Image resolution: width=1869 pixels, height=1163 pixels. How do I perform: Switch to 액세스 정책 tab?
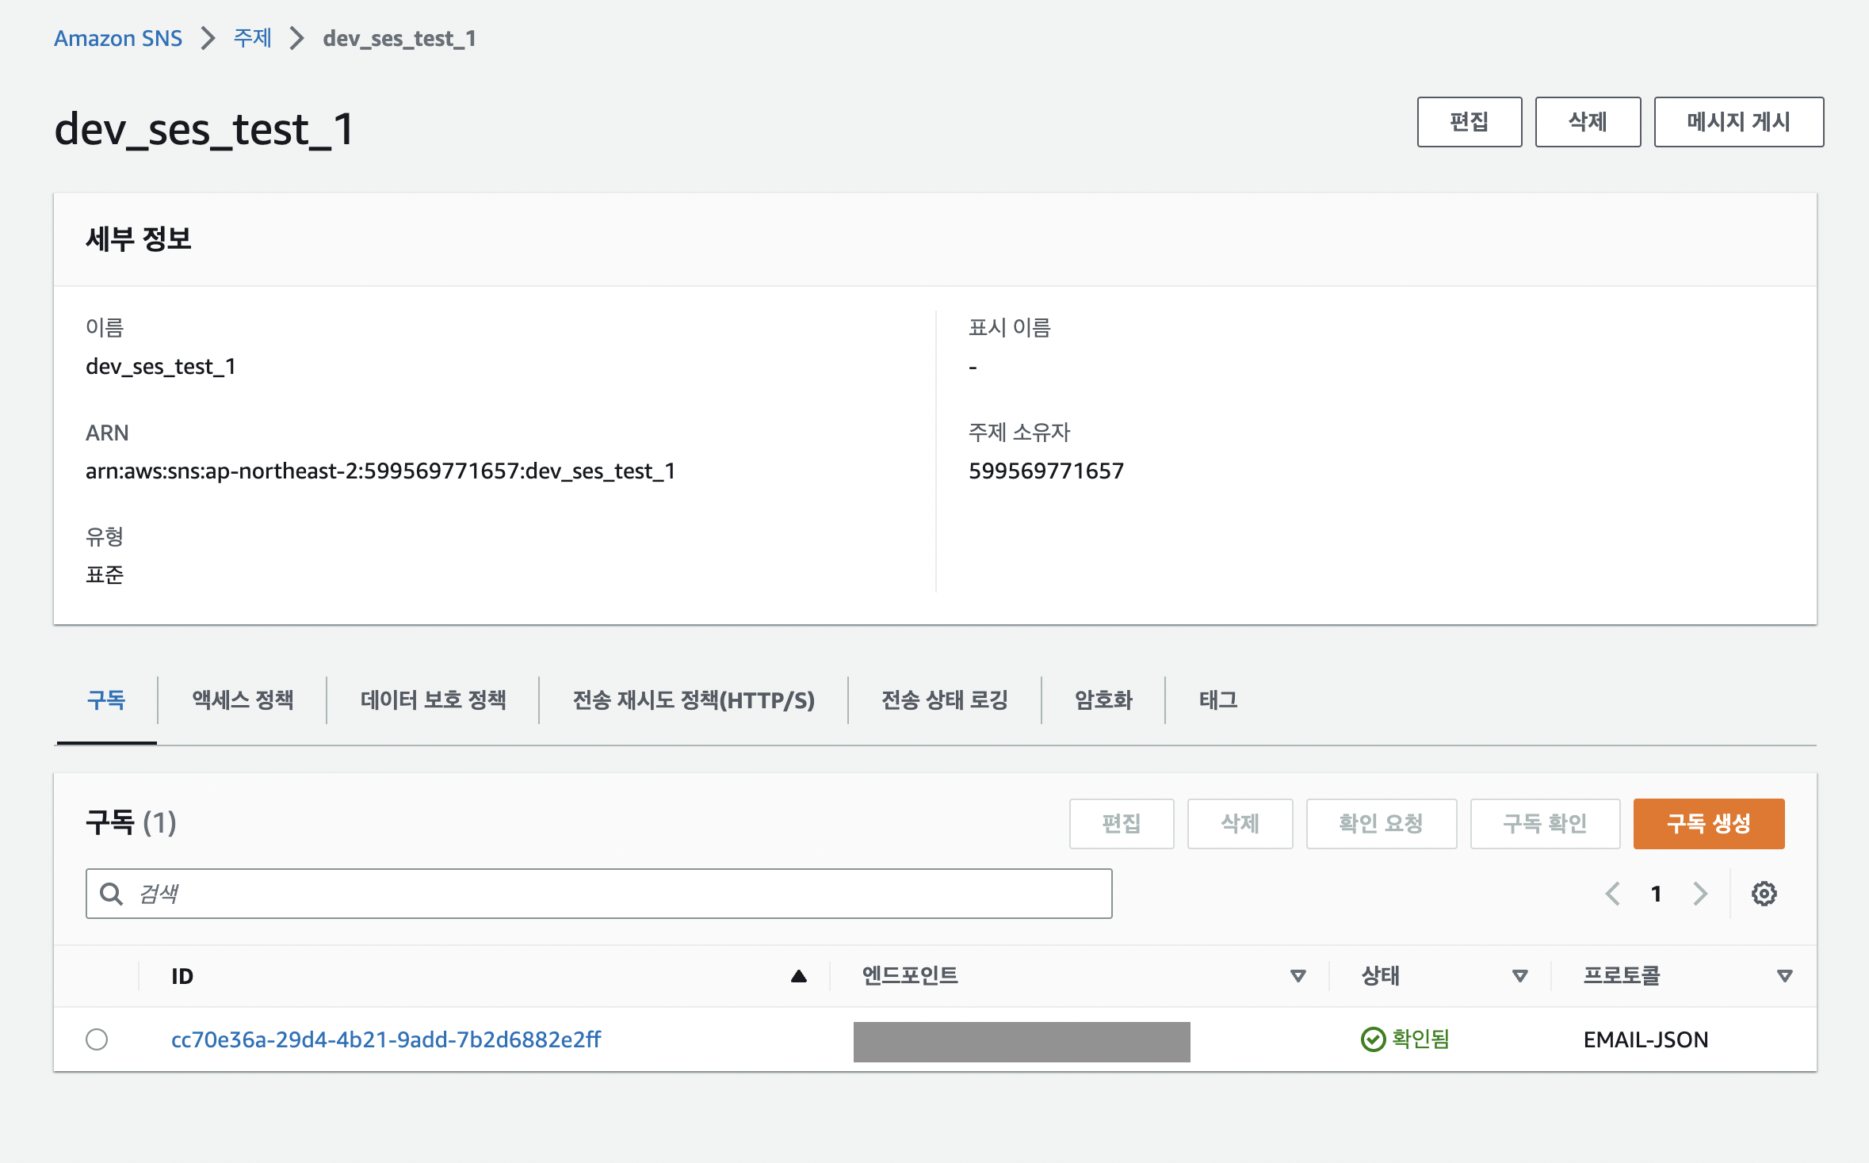tap(243, 700)
